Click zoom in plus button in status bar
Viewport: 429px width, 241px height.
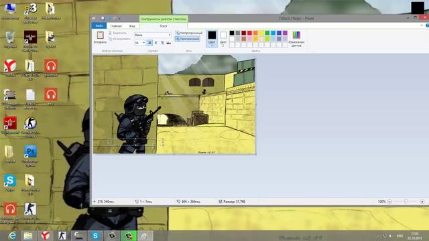422,202
